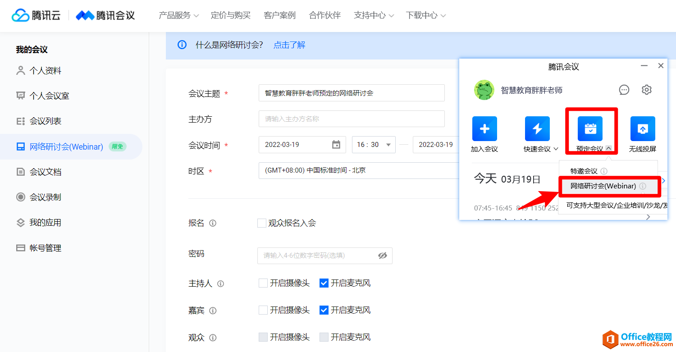Click the 会议文档 document icon

tap(20, 172)
